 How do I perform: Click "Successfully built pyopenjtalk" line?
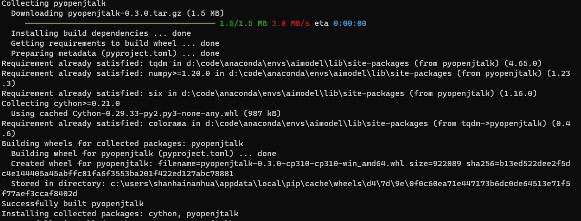click(x=73, y=204)
